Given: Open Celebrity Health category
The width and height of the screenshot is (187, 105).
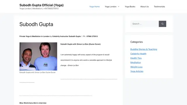Looking at the screenshot, I should [138, 54].
